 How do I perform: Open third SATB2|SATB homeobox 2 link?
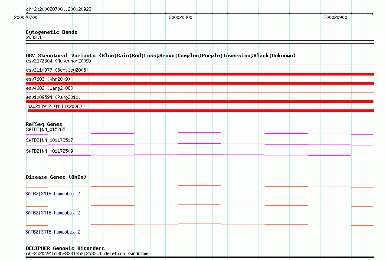click(52, 232)
